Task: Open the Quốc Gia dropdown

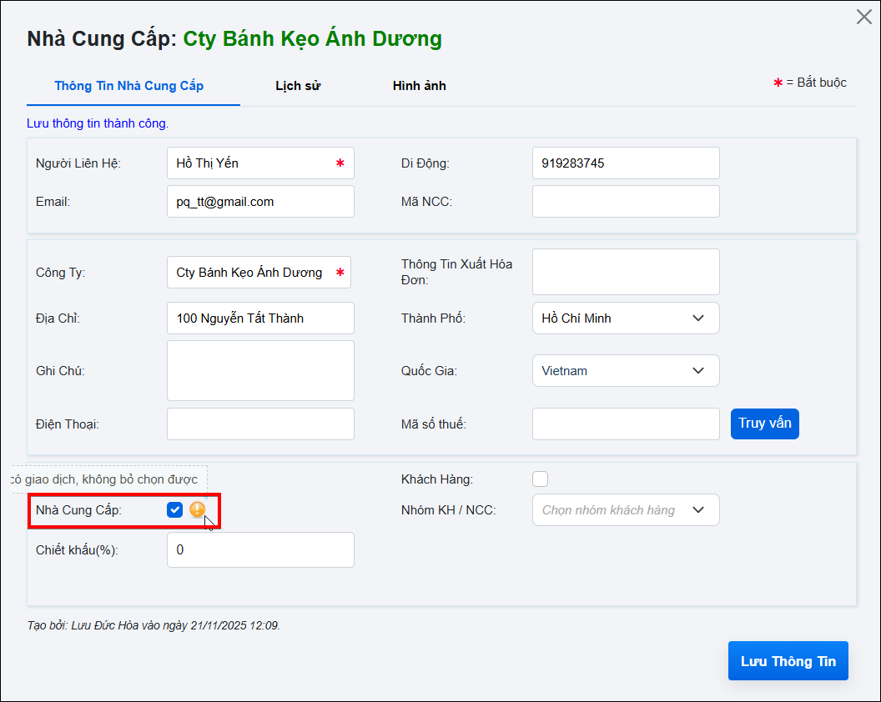Action: (626, 371)
